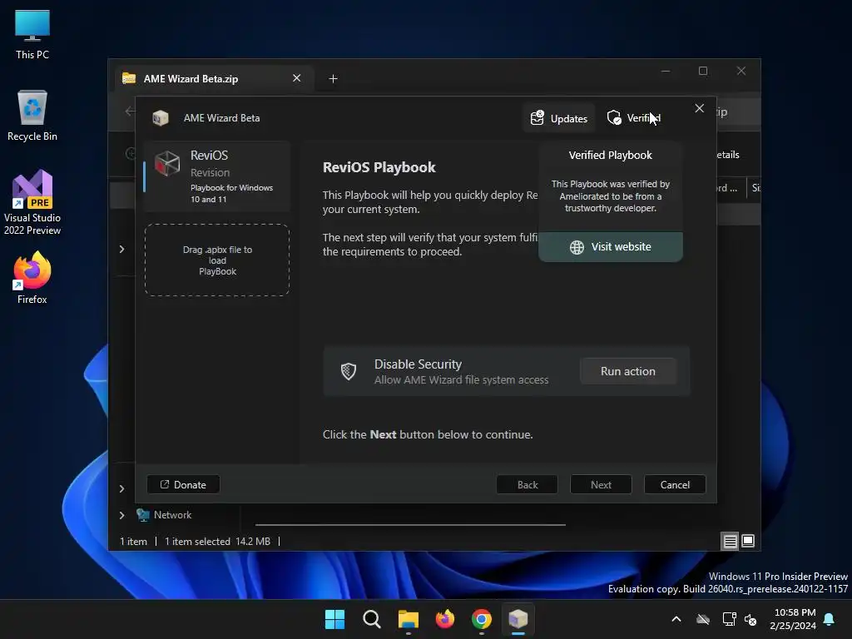The width and height of the screenshot is (852, 639).
Task: Select Visual Studio 2022 Preview shortcut
Action: 32,202
